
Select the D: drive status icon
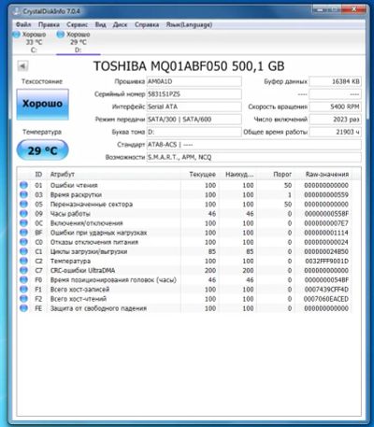[x=61, y=35]
